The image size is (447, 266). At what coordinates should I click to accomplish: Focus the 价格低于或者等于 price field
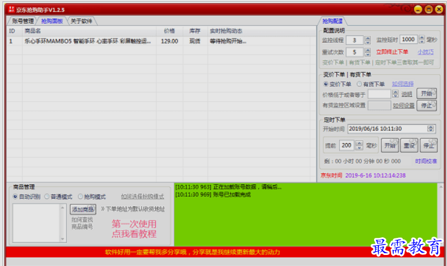coord(379,94)
